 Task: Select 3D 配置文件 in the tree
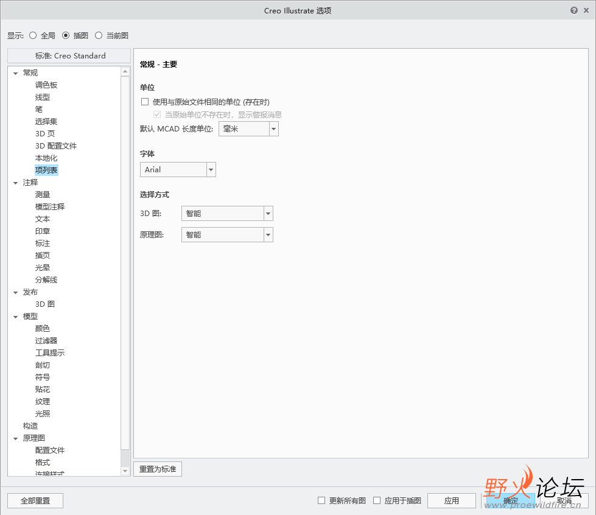click(56, 145)
